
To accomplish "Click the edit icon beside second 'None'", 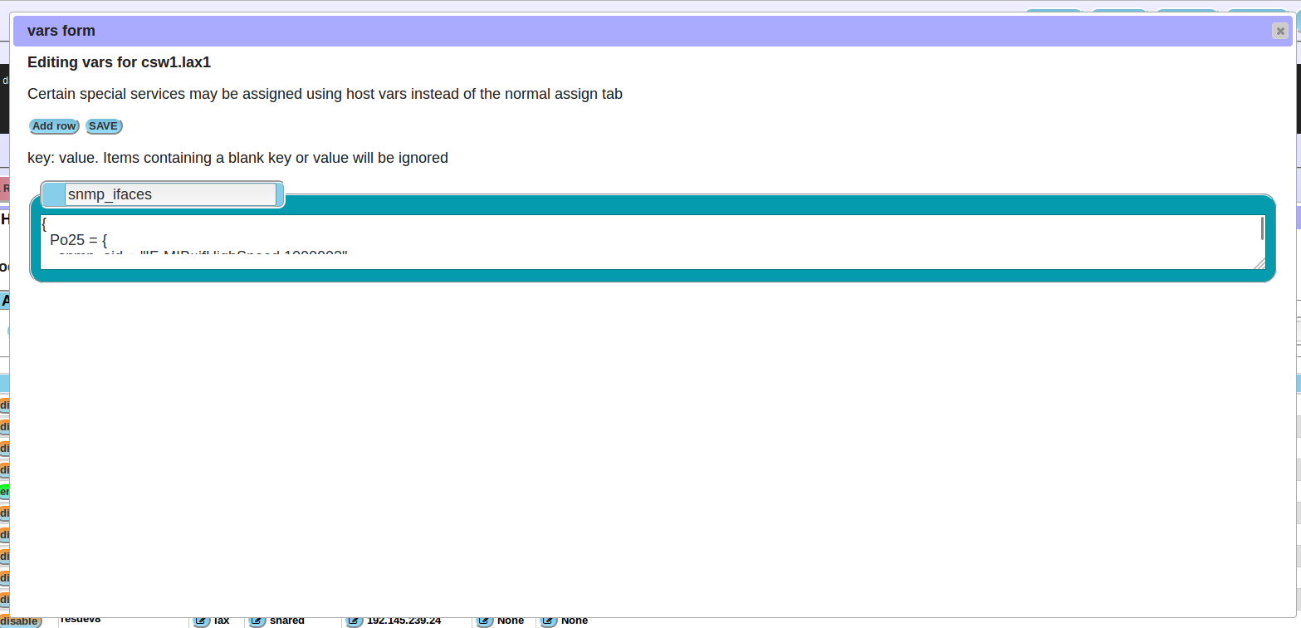I will [x=549, y=621].
